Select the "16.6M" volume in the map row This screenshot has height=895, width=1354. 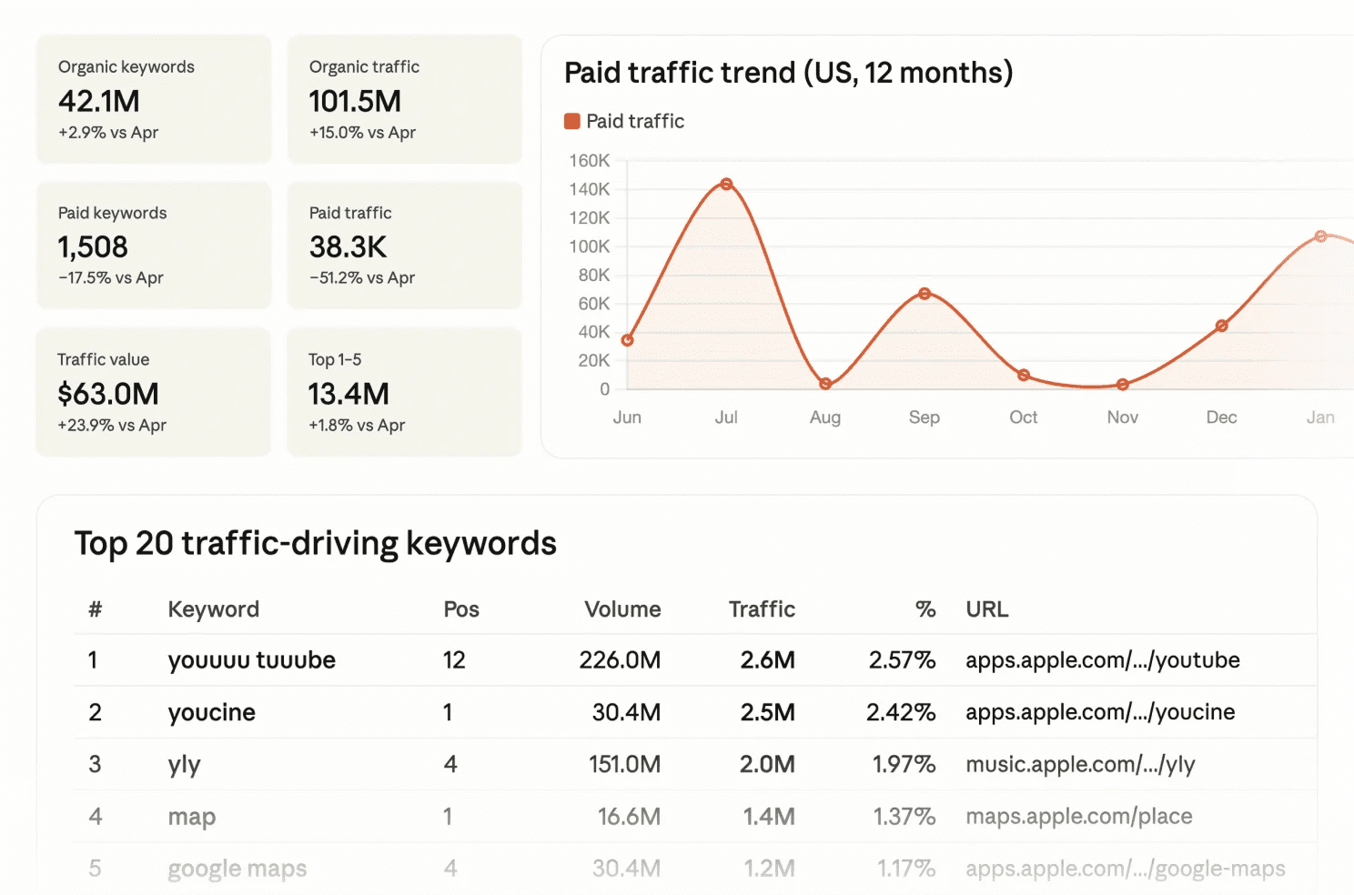[x=629, y=817]
